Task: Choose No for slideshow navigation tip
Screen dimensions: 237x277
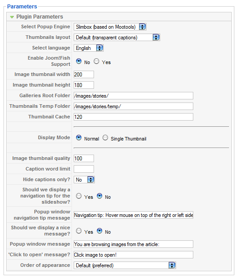Action: 100,196
